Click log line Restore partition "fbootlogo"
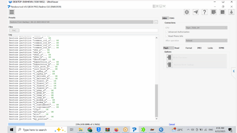The height and width of the screenshot is (133, 237). pos(32,60)
